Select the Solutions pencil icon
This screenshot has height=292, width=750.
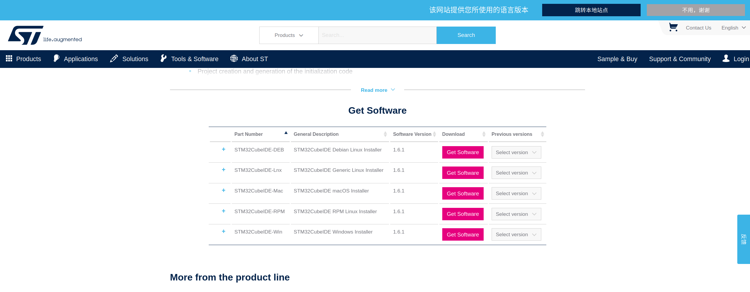point(114,58)
